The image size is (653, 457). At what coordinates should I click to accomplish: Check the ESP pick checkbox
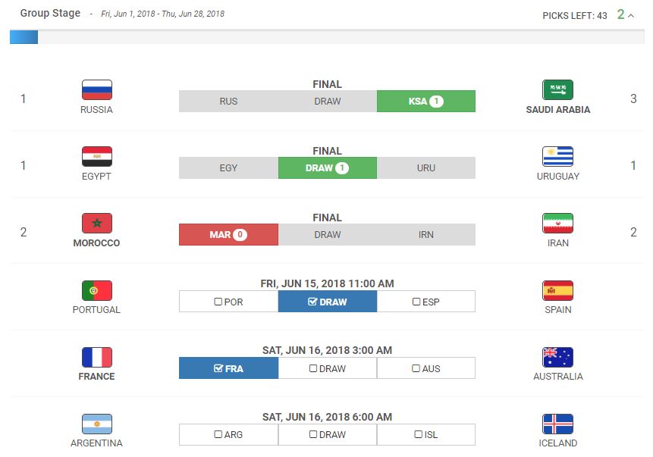pyautogui.click(x=416, y=302)
